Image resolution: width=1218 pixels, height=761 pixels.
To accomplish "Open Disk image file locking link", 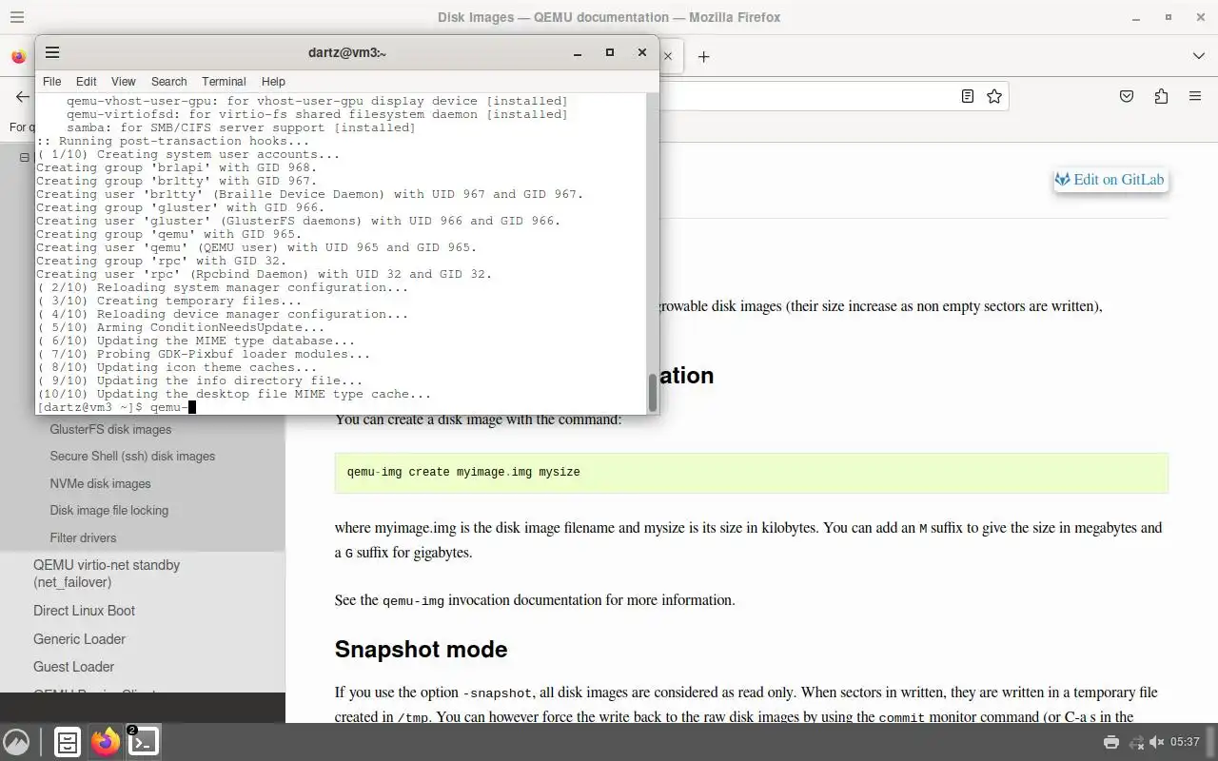I will [108, 510].
